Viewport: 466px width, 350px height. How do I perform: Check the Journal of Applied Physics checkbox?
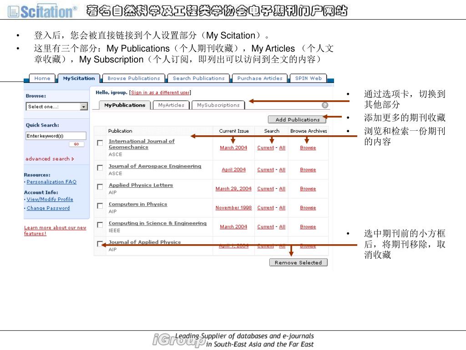[x=100, y=244]
